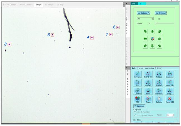Viewport: 181px width, 126px height.
Task: Open the step distance dropdown showing 100
Action: point(152,19)
